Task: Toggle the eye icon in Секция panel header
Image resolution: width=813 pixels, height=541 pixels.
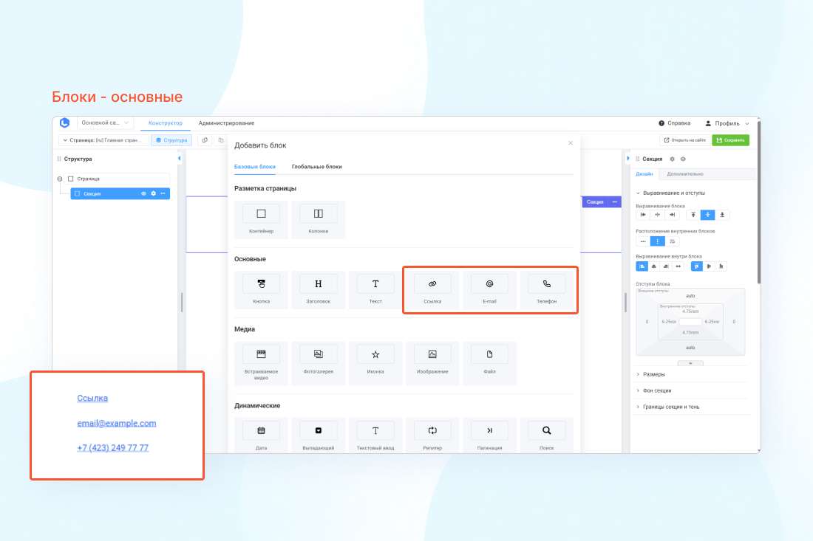Action: click(683, 159)
